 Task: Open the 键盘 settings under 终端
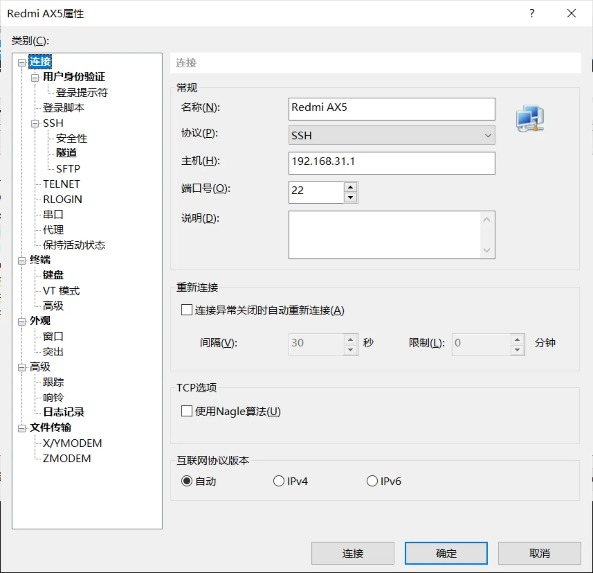point(52,275)
